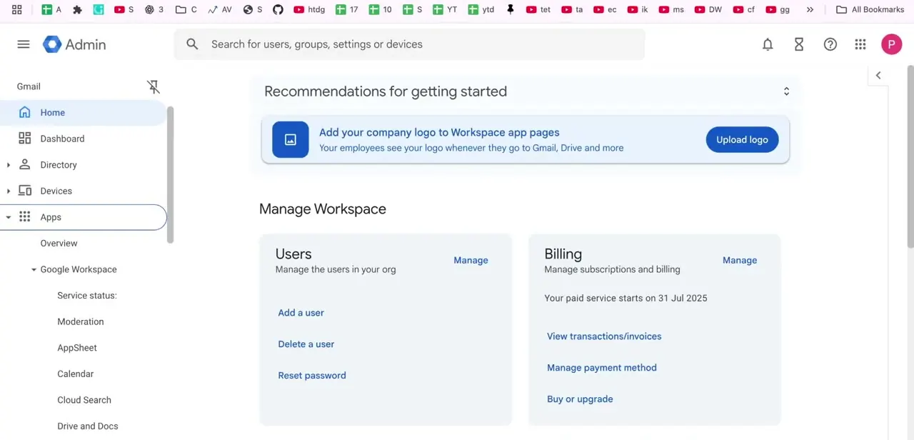This screenshot has width=914, height=440.
Task: Open the main hamburger menu
Action: click(x=24, y=44)
